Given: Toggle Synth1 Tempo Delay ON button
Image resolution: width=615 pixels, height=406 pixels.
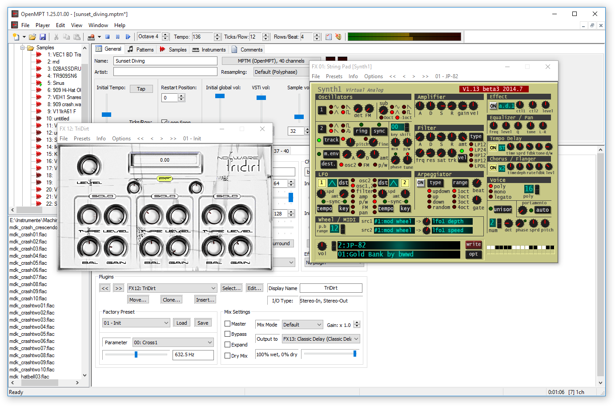Looking at the screenshot, I should [493, 147].
